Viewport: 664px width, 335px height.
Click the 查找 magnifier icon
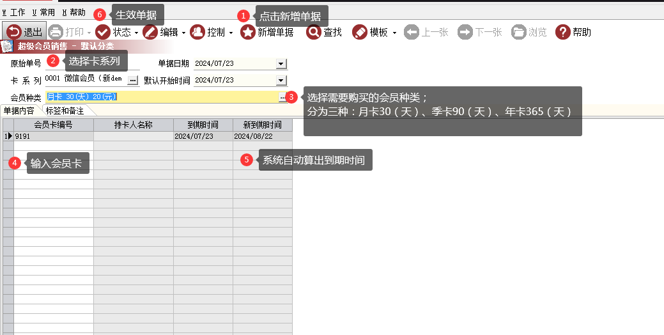[x=314, y=32]
